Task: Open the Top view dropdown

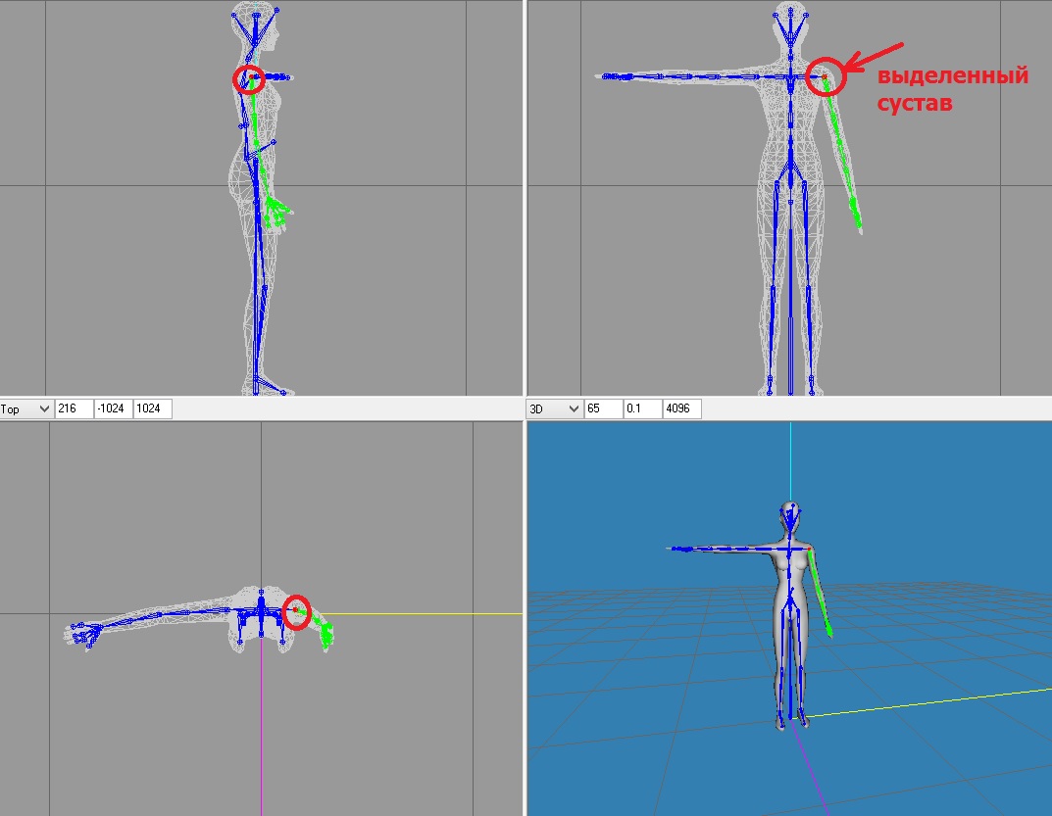Action: (x=27, y=408)
